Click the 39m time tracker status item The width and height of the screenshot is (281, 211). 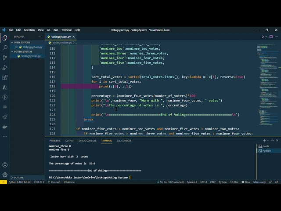pyautogui.click(x=234, y=182)
